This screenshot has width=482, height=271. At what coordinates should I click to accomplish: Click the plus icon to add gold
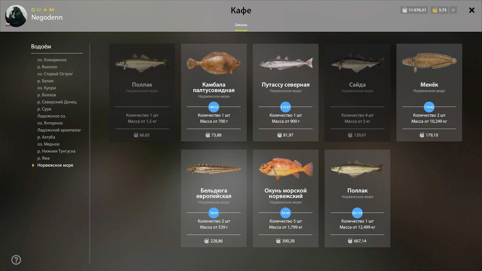(453, 10)
